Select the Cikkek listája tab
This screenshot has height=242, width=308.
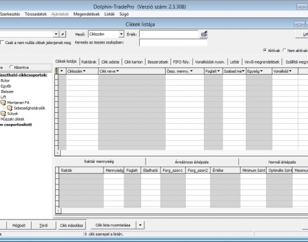[x=66, y=61]
